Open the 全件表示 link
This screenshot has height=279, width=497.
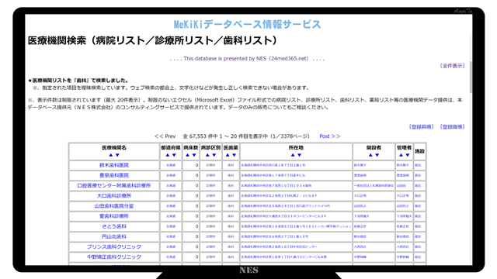(452, 66)
